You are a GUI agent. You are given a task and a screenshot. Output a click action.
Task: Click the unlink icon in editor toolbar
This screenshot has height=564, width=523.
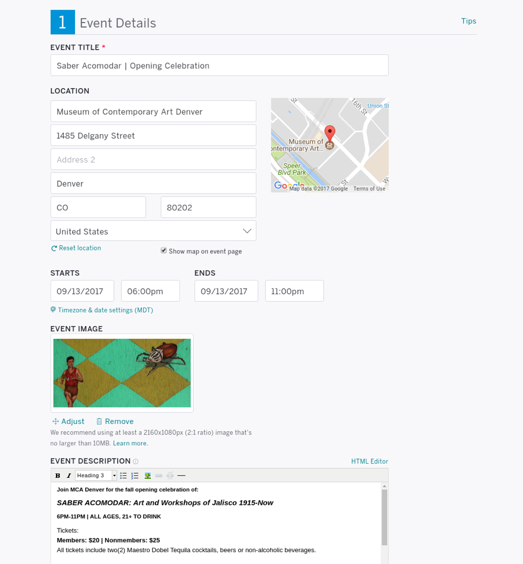[170, 475]
